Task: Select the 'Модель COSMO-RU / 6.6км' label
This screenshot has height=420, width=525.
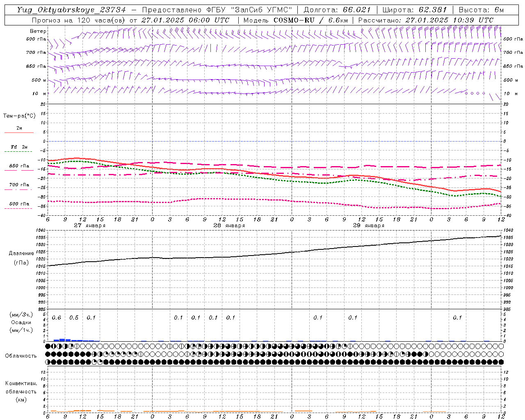Action: coord(295,20)
